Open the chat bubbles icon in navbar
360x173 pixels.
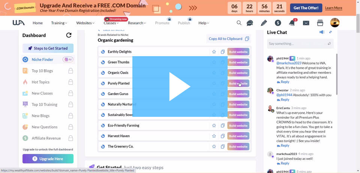coord(250,23)
